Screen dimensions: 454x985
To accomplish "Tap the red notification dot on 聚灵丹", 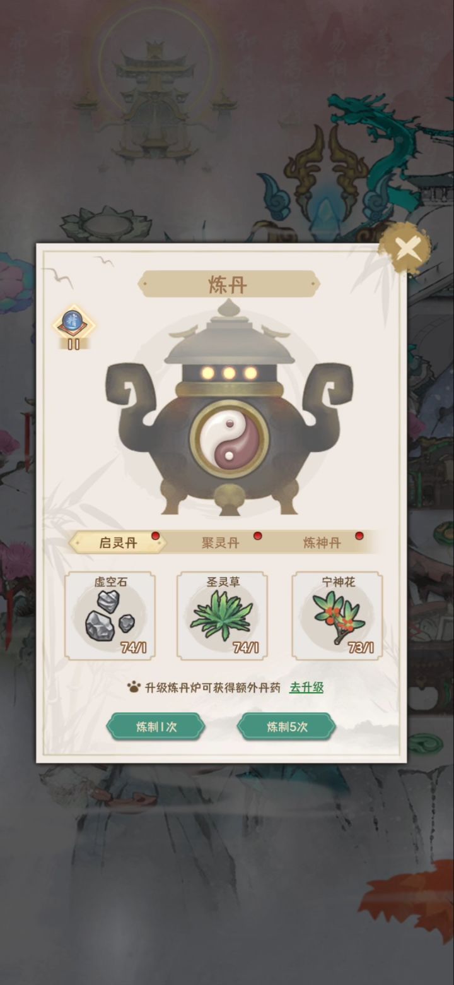I will [257, 536].
